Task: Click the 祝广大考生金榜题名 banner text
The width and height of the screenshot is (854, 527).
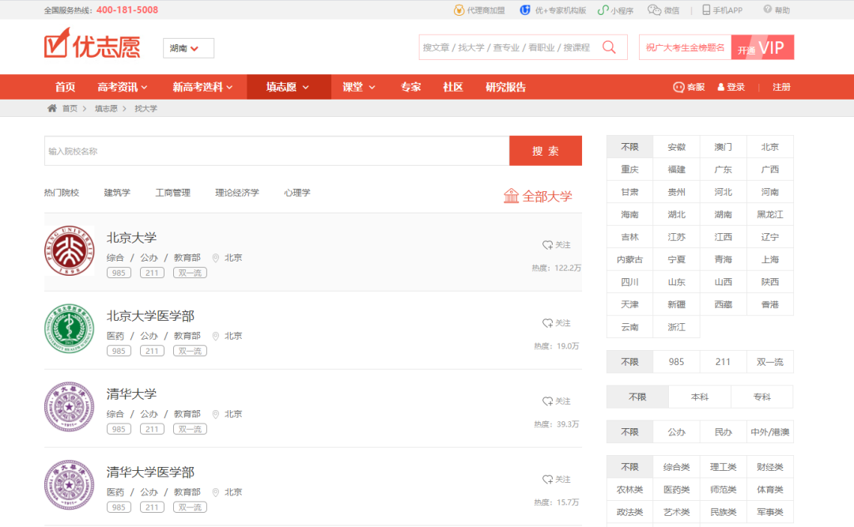Action: (685, 47)
